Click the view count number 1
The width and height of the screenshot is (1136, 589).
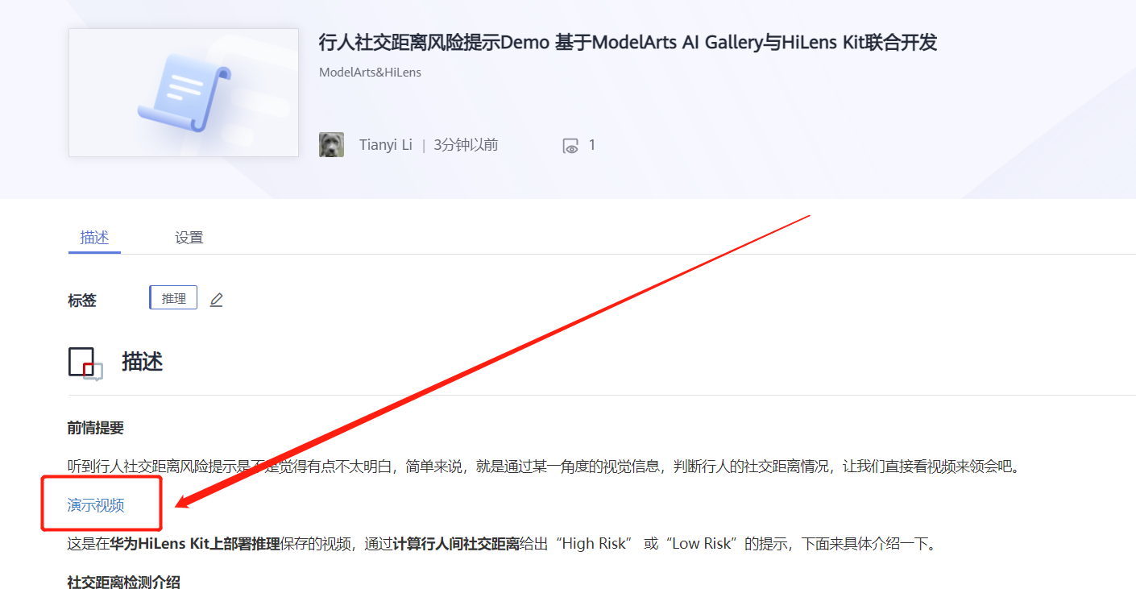592,145
